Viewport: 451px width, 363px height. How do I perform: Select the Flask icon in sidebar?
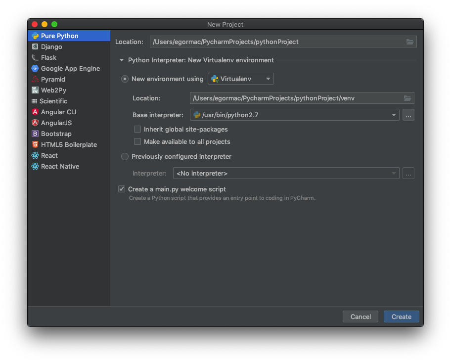(x=35, y=57)
